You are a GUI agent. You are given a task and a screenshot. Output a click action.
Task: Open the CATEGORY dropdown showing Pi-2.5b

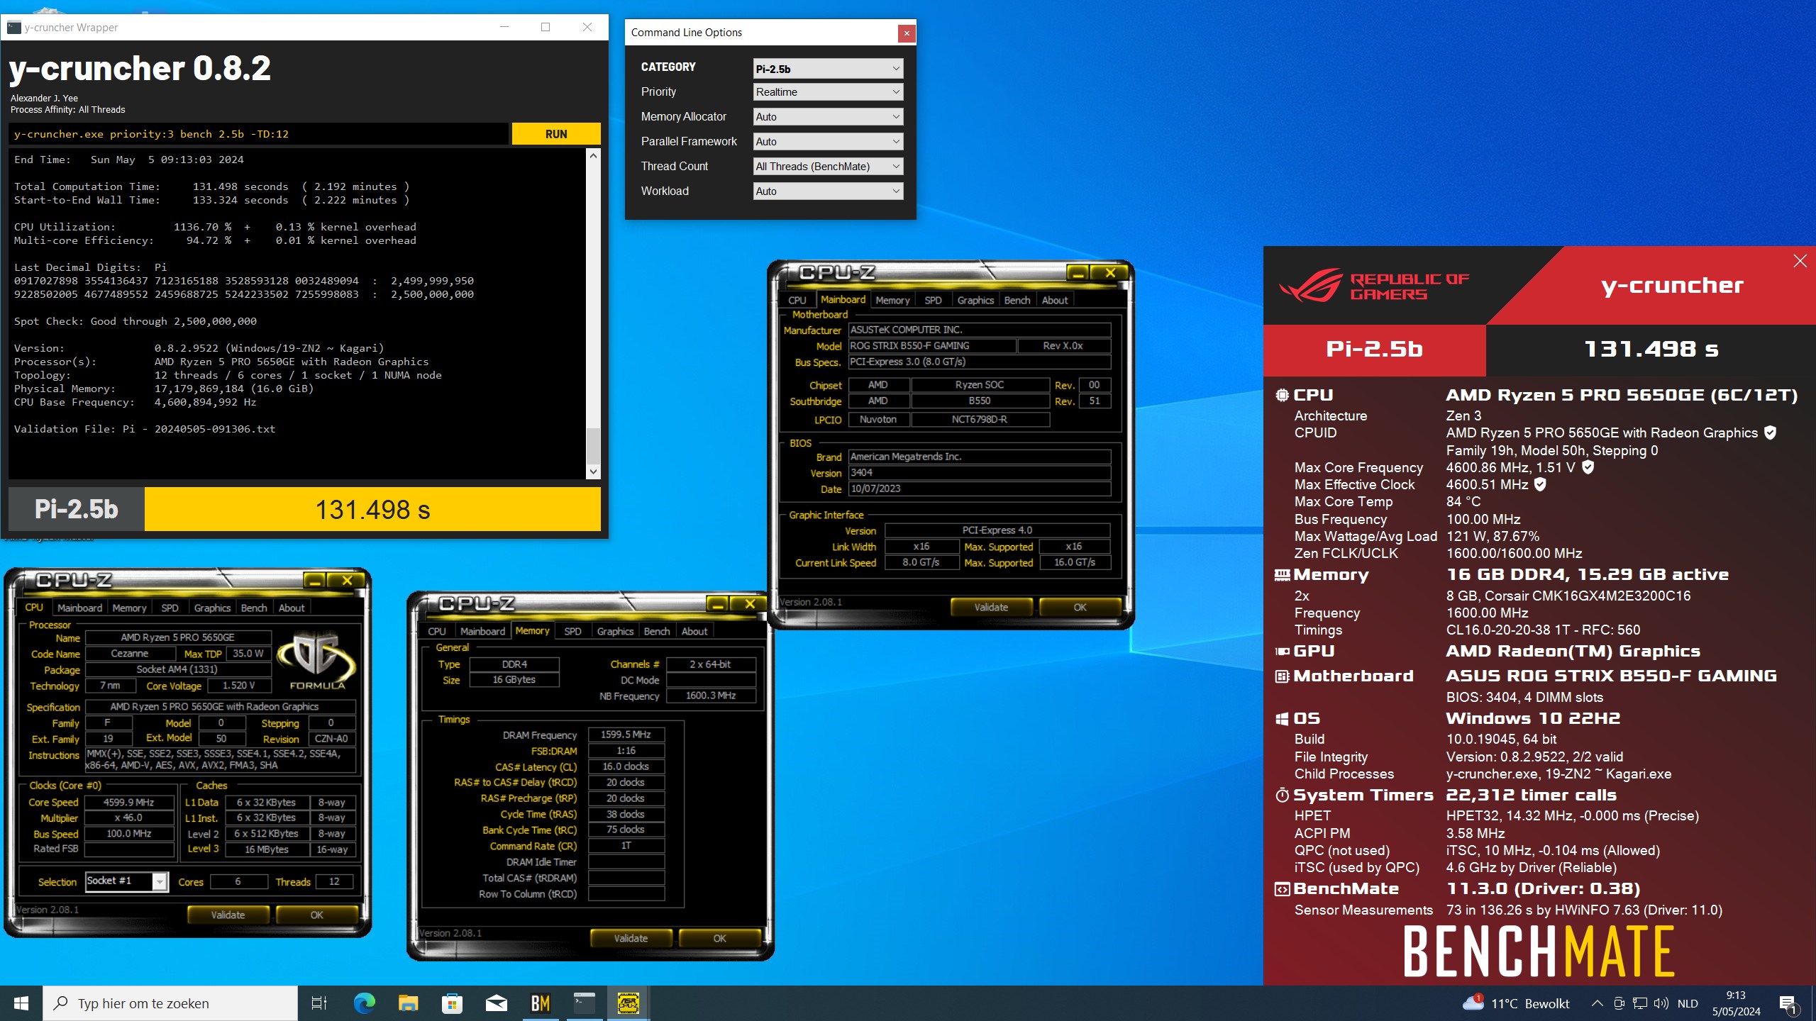click(828, 69)
